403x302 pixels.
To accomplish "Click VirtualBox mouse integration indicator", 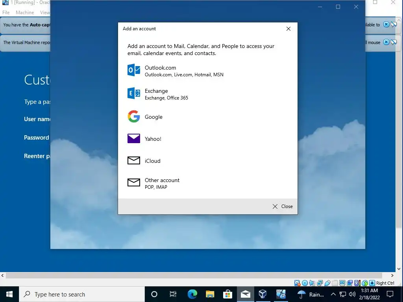I will tap(364, 283).
